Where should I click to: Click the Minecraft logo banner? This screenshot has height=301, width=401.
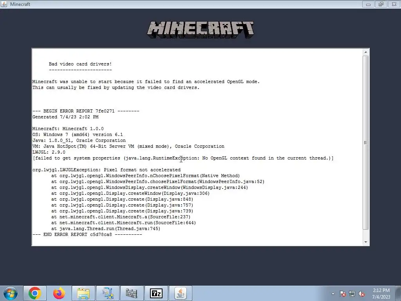coord(200,30)
